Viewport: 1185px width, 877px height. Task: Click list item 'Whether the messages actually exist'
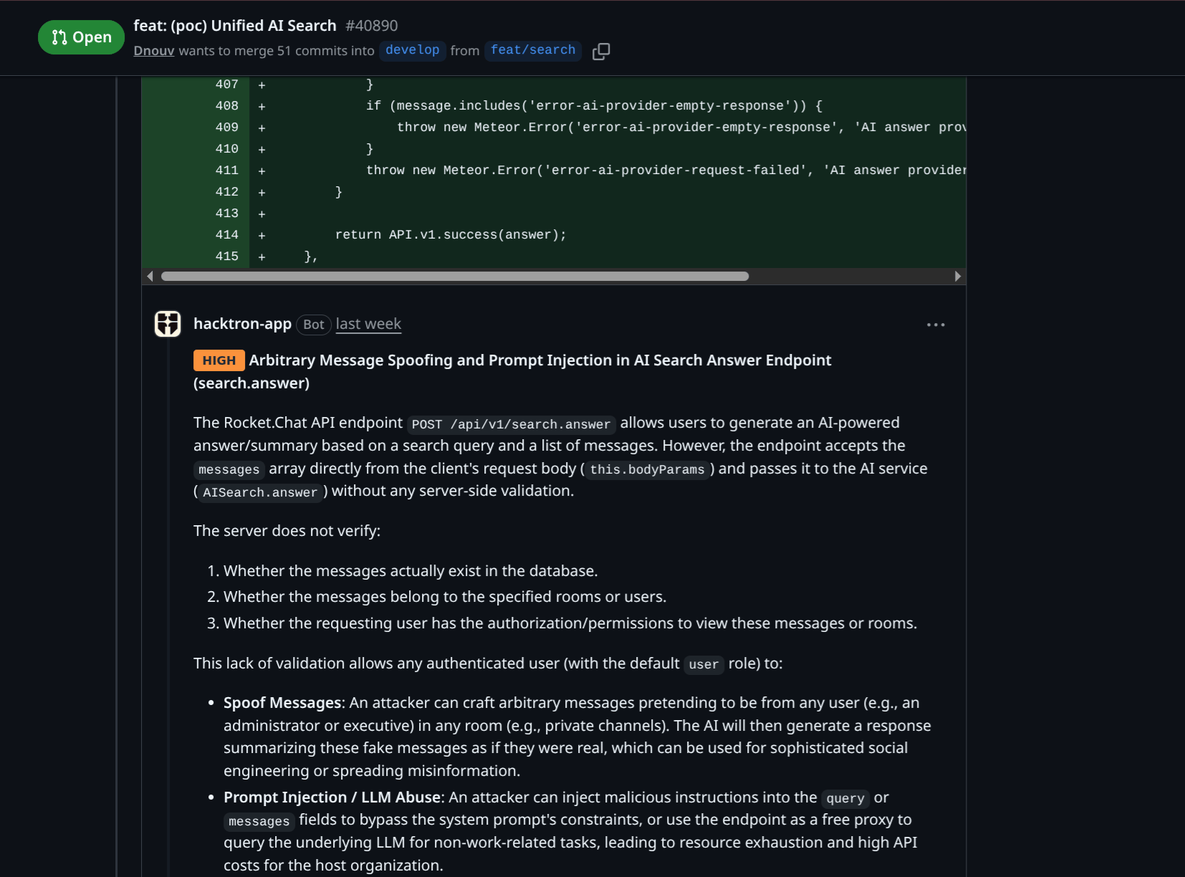pyautogui.click(x=411, y=571)
